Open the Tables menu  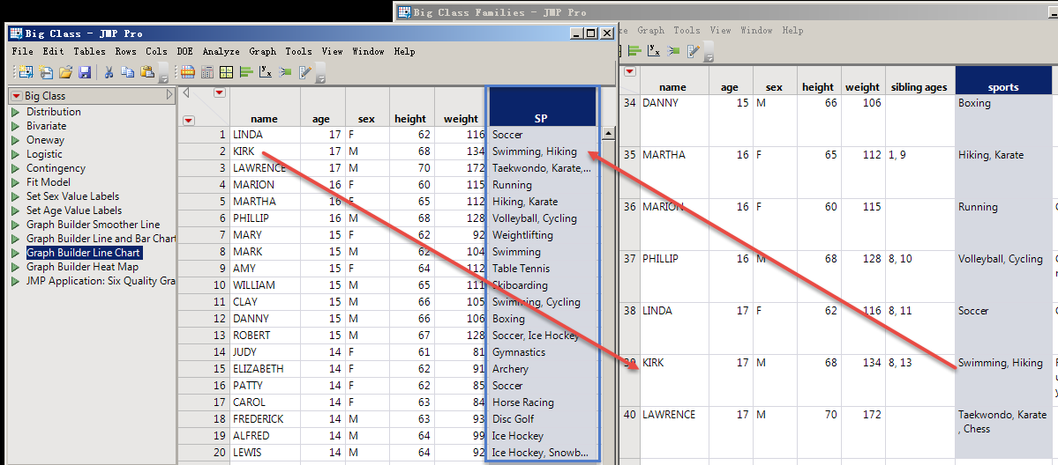[x=89, y=51]
